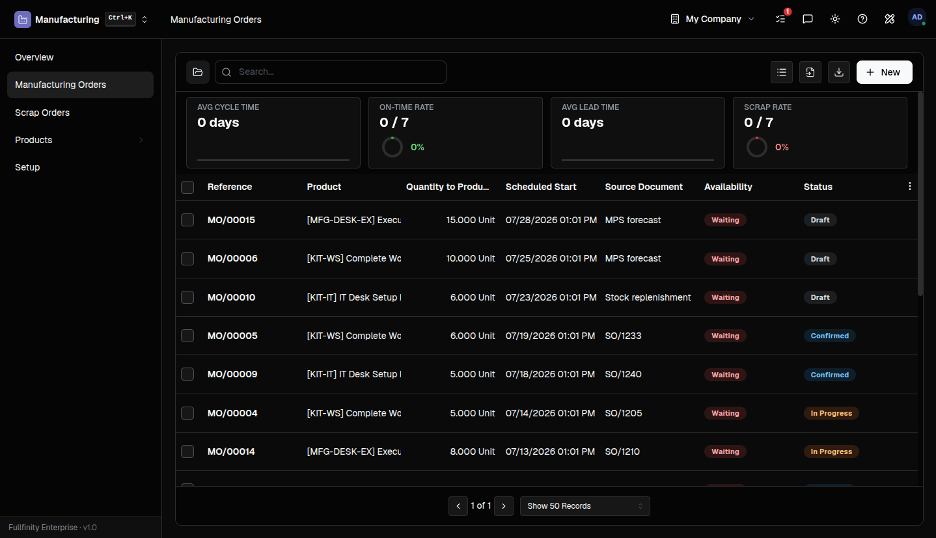Click the 07/14/2026 01:01 PM date cell
The image size is (936, 538).
(x=550, y=413)
